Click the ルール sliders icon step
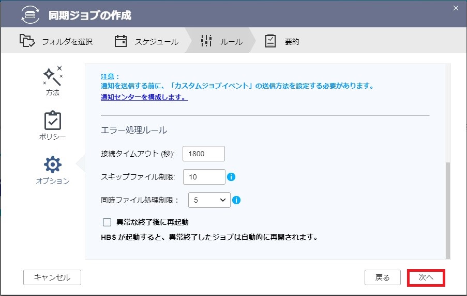Image resolution: width=467 pixels, height=296 pixels. pos(206,41)
